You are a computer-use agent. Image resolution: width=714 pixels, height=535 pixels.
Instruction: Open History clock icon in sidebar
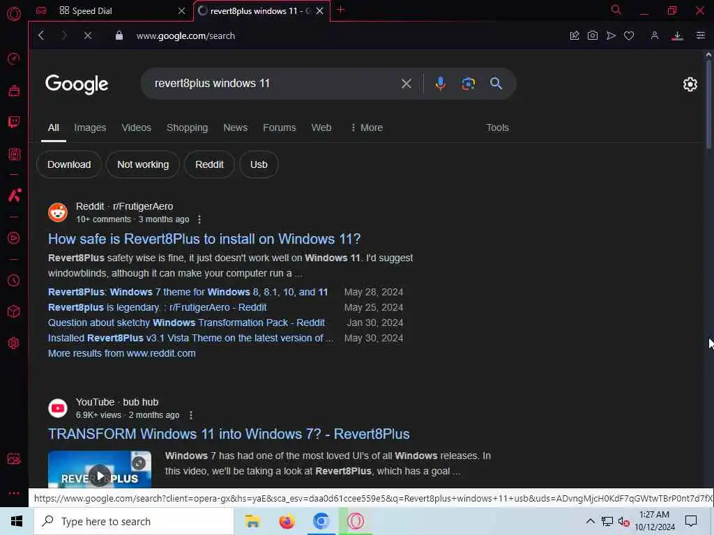tap(14, 280)
